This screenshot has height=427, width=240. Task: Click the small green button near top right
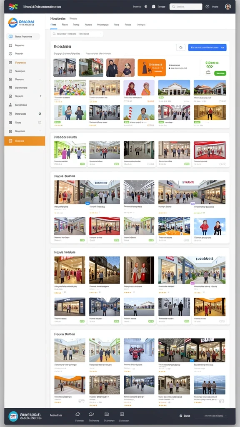(220, 73)
